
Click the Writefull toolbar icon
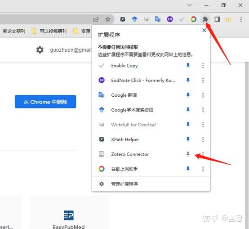tap(146, 19)
